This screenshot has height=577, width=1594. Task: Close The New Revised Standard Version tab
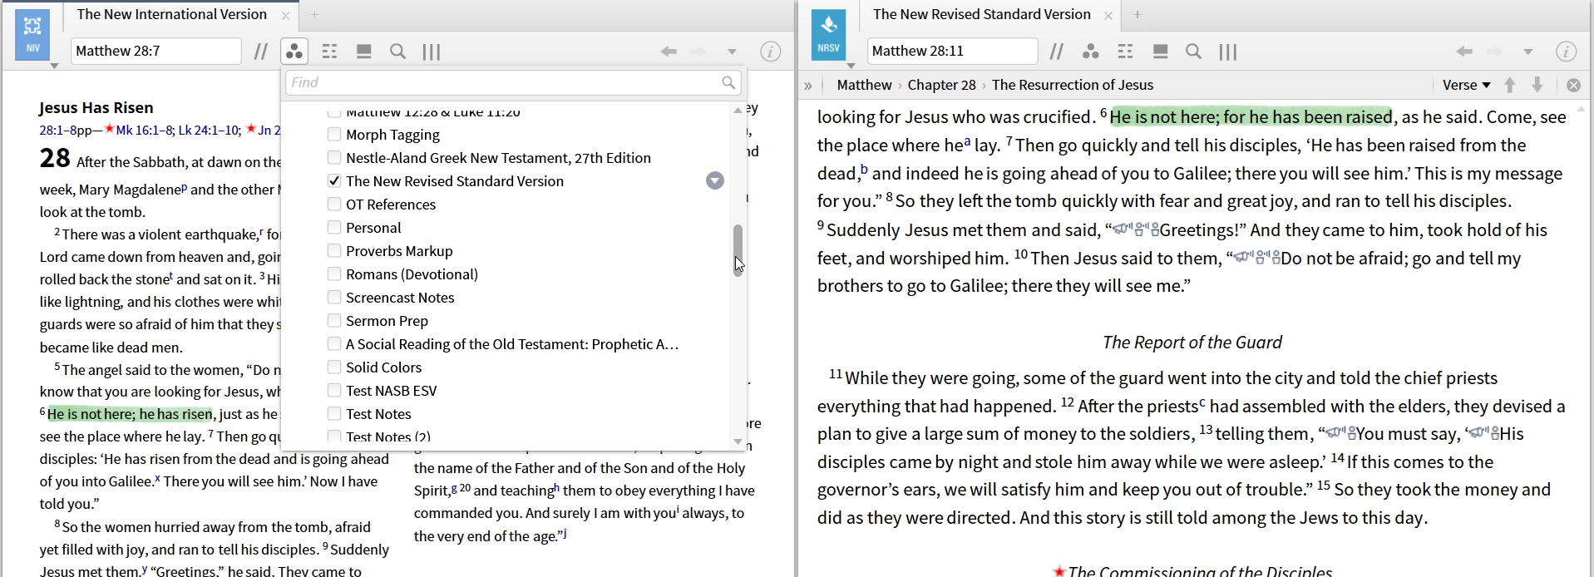coord(1108,16)
